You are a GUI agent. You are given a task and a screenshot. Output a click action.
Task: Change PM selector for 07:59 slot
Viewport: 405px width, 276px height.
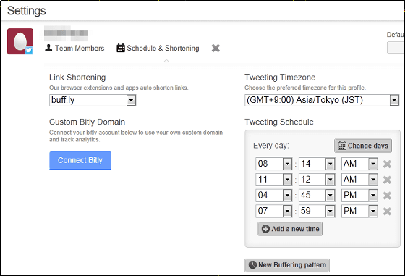(x=359, y=211)
